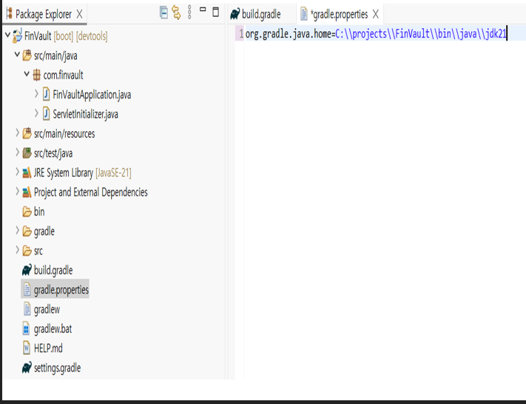Select the Package Explorer tab

[x=44, y=14]
